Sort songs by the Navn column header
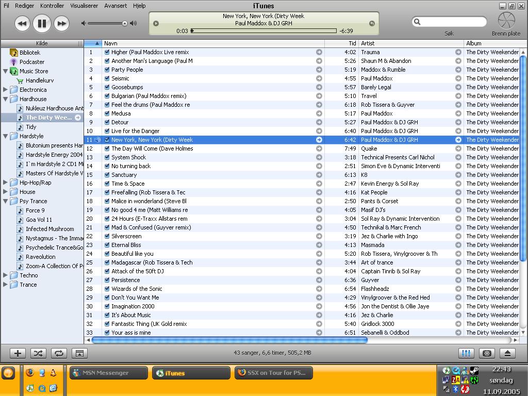Screen dimensions: 528x396 click(213, 43)
